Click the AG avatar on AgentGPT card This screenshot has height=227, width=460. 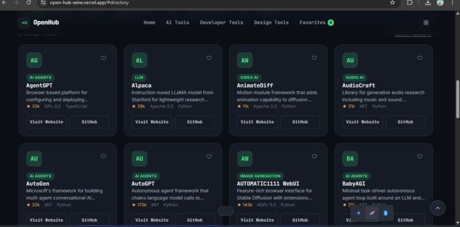(x=34, y=60)
